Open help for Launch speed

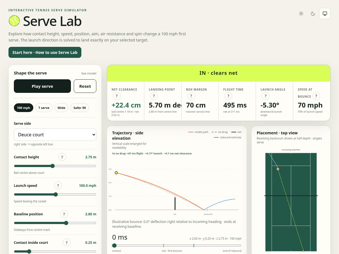click(x=58, y=186)
